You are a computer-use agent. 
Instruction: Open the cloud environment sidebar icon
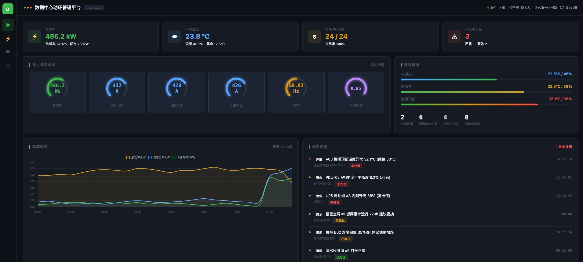[x=8, y=52]
